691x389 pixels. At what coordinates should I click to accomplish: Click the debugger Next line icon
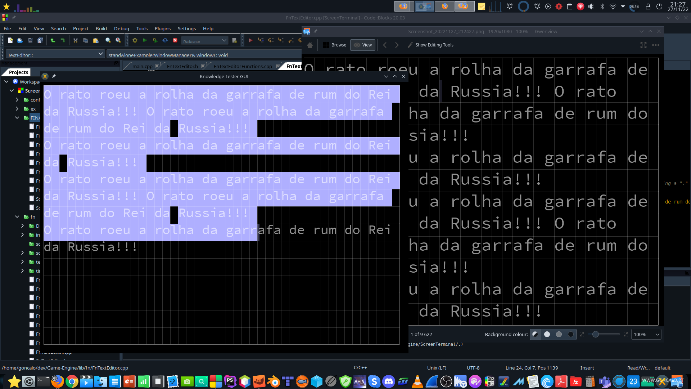271,40
